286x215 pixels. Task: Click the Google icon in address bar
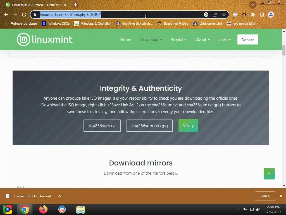click(x=206, y=15)
